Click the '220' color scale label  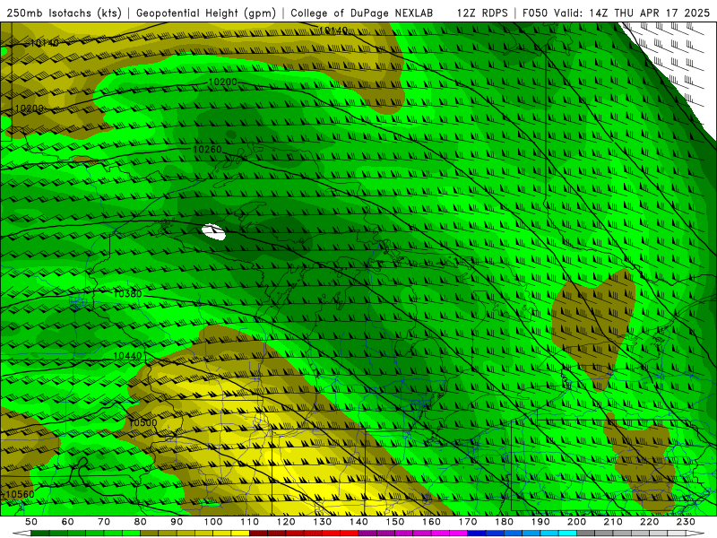pos(649,522)
